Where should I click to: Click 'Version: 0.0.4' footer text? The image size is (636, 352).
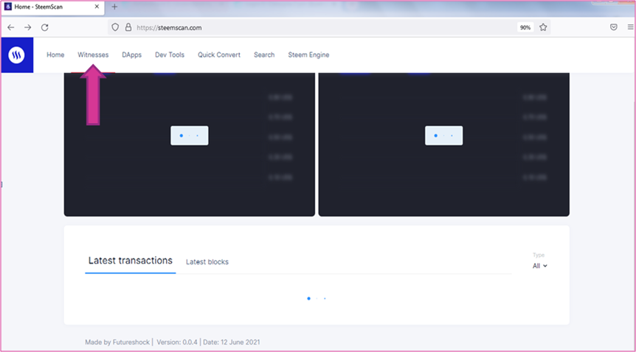(x=177, y=342)
